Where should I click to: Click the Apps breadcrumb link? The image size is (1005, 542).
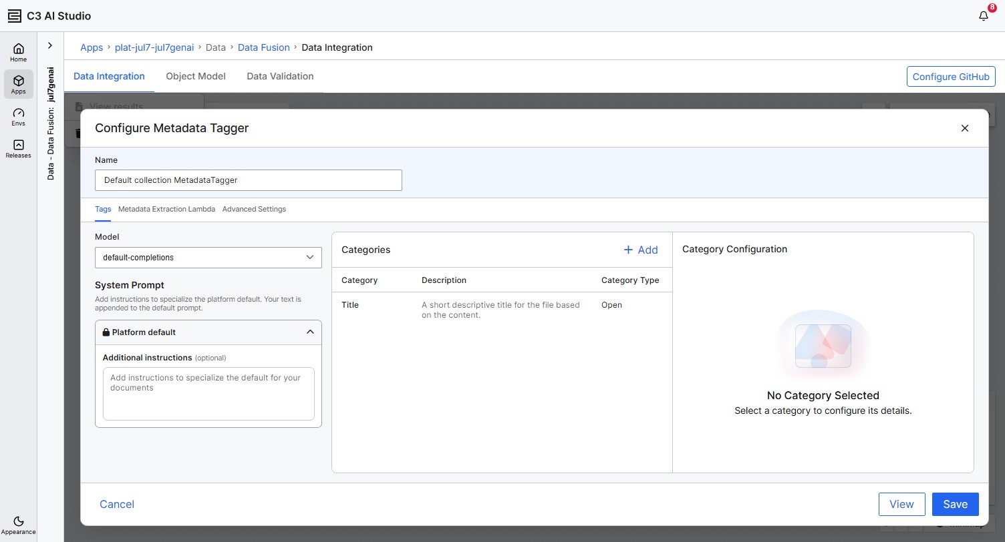point(92,47)
